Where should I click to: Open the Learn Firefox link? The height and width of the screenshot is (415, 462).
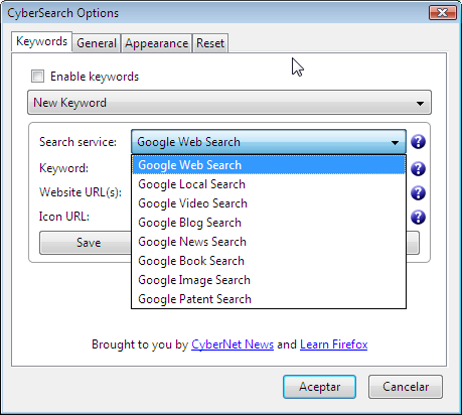coord(333,344)
